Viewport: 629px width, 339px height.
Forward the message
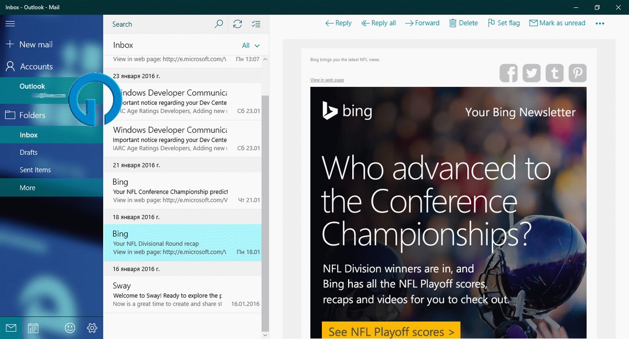pyautogui.click(x=422, y=23)
